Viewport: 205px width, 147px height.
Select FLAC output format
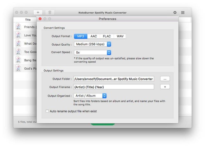pyautogui.click(x=107, y=36)
